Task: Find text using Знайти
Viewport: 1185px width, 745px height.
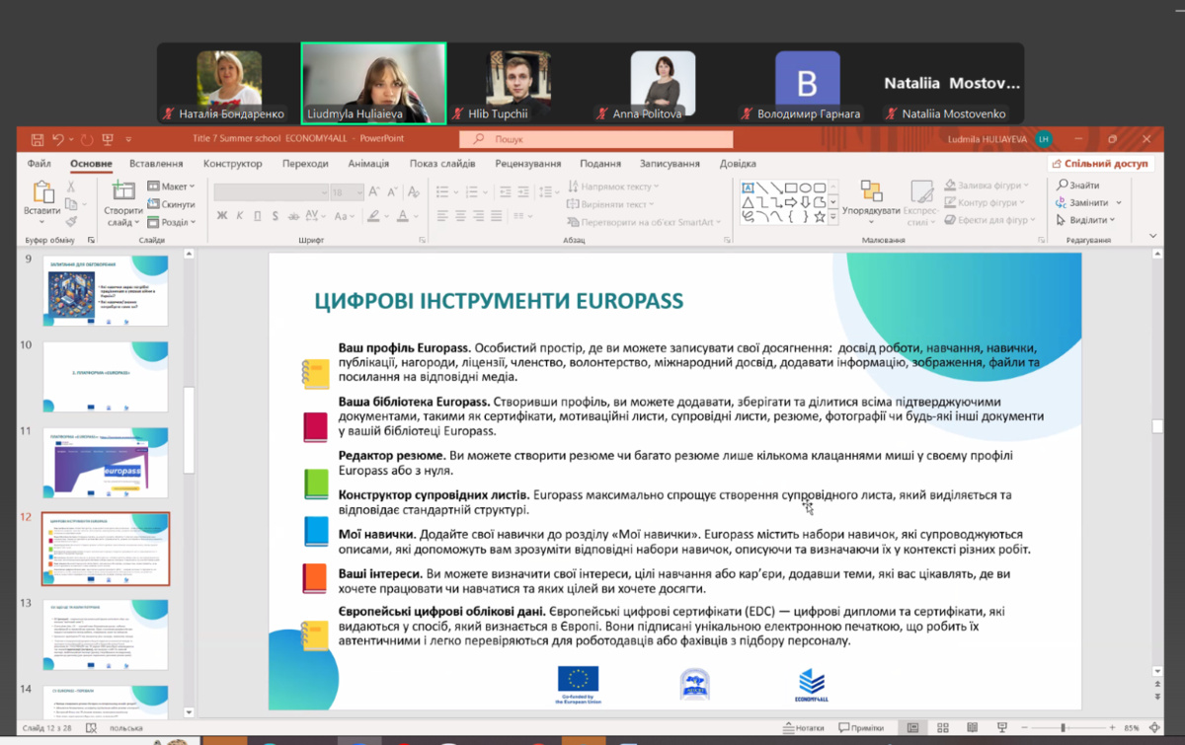Action: point(1077,186)
